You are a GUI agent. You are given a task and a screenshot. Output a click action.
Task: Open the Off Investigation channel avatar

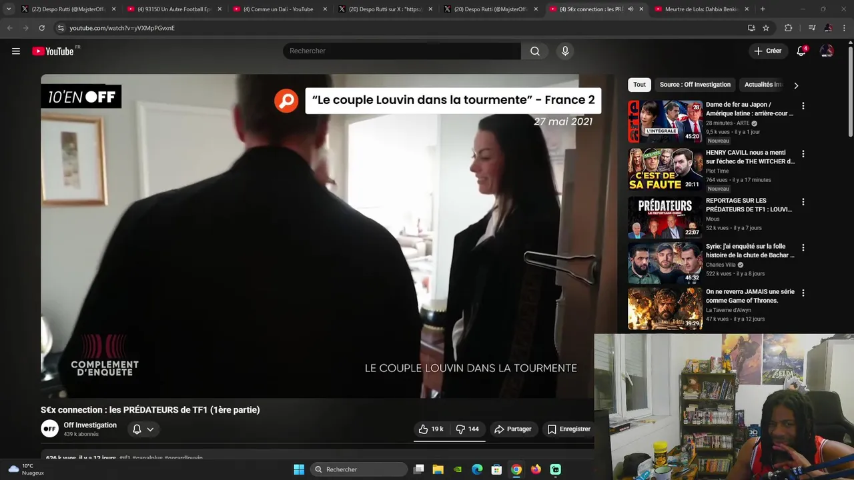[x=50, y=429]
